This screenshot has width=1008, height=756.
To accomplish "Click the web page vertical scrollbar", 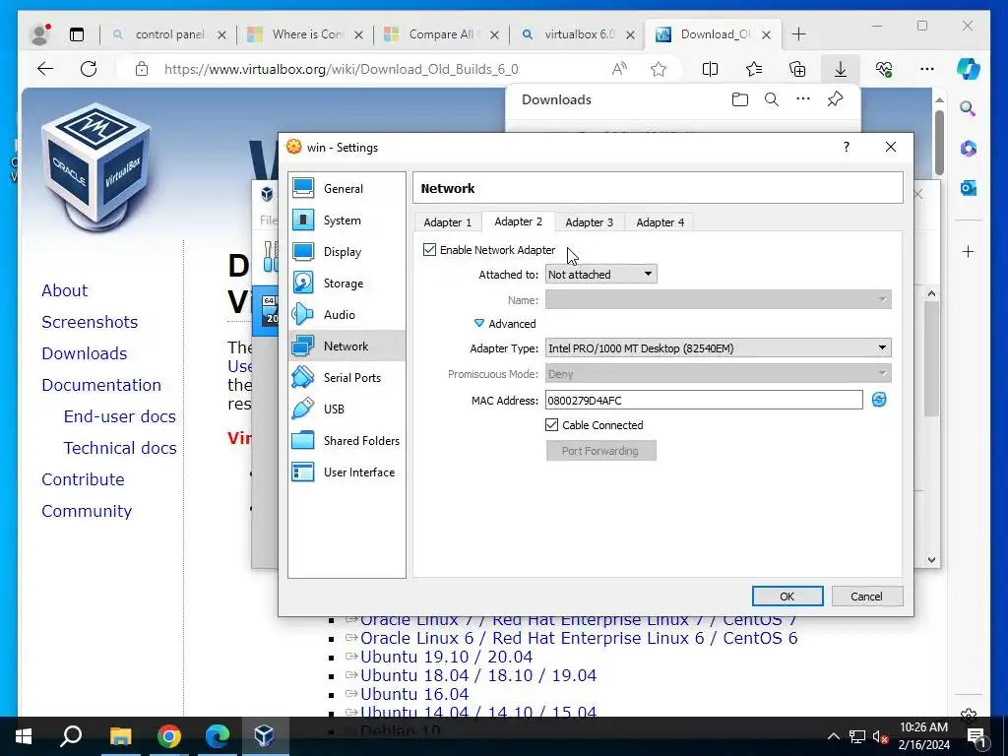I will [939, 143].
